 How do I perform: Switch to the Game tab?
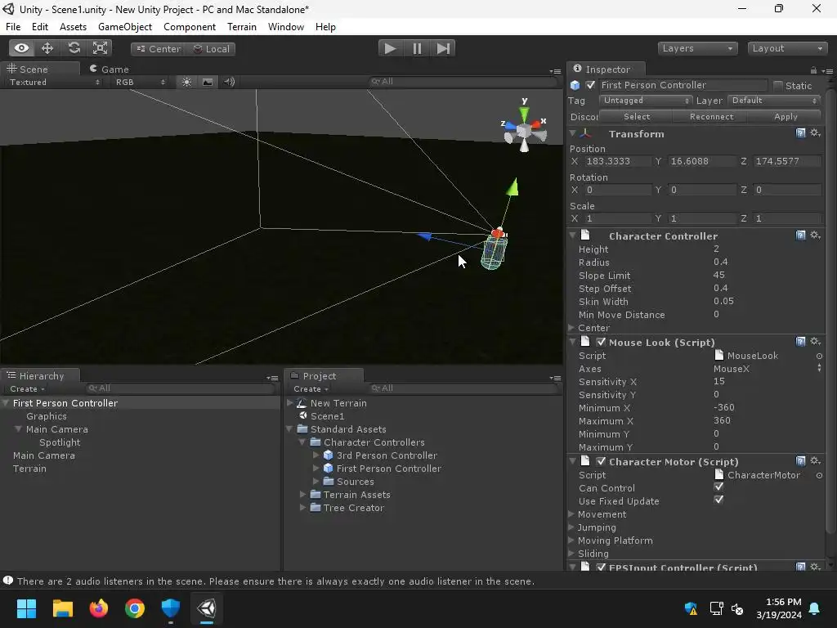coord(110,70)
